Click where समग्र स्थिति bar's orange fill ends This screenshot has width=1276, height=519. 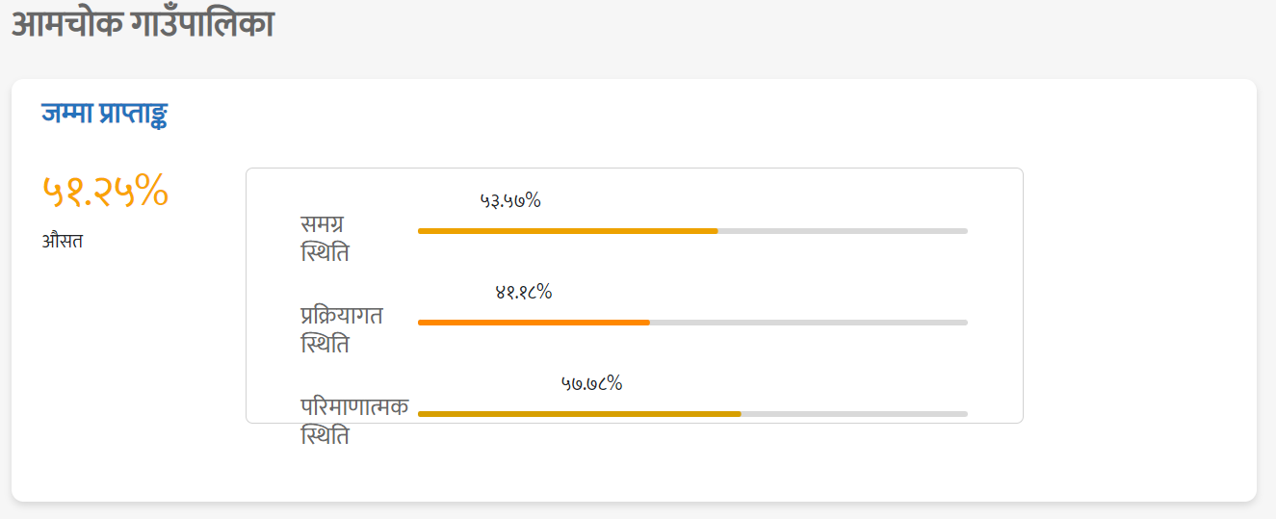coord(717,231)
